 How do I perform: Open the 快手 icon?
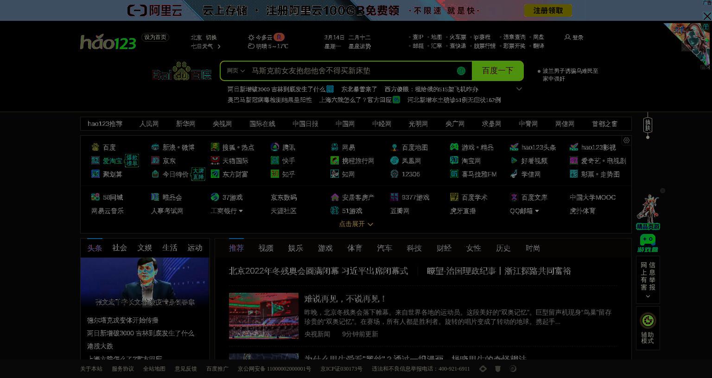click(x=275, y=161)
